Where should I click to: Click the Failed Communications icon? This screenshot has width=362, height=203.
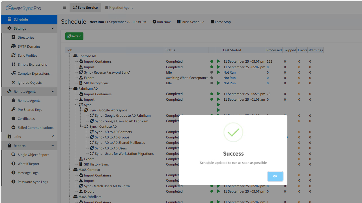click(x=13, y=128)
